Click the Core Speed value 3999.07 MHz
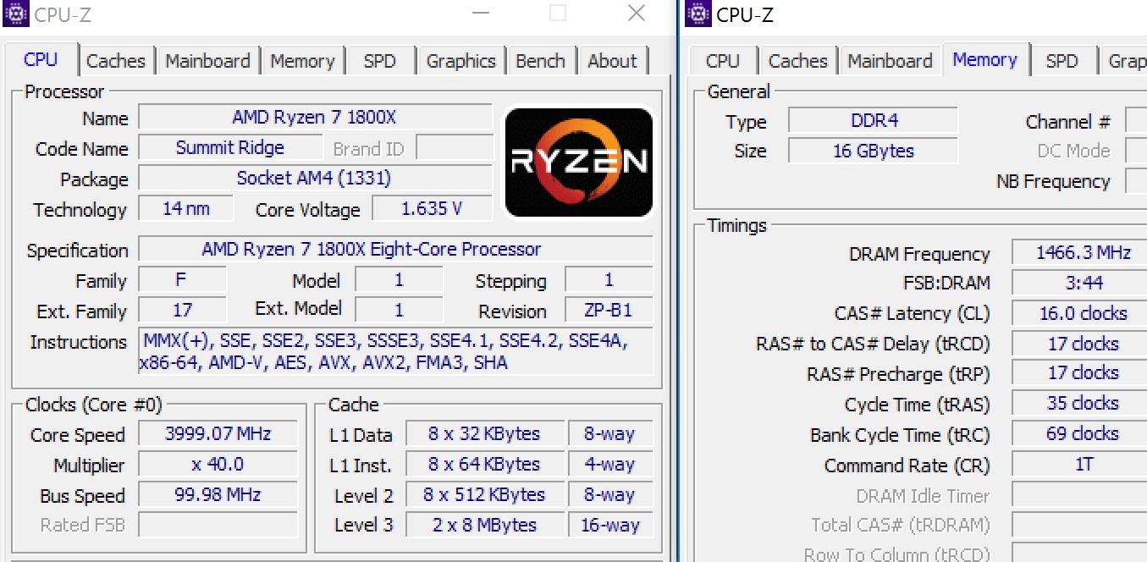 pos(218,434)
